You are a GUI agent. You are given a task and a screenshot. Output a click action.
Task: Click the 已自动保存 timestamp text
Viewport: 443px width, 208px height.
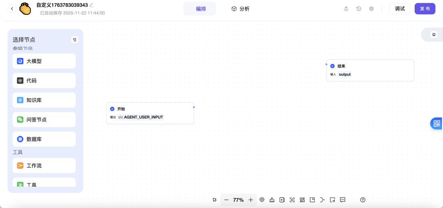point(73,13)
